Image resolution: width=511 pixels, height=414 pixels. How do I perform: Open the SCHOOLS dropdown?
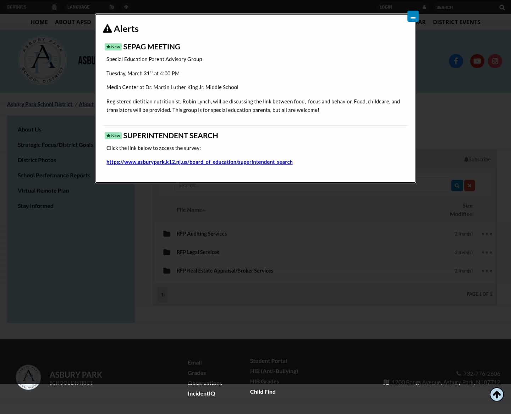[17, 7]
